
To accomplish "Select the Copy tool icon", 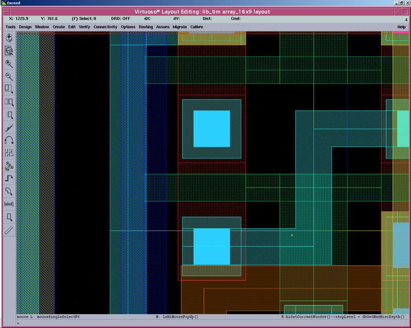I will pyautogui.click(x=9, y=102).
